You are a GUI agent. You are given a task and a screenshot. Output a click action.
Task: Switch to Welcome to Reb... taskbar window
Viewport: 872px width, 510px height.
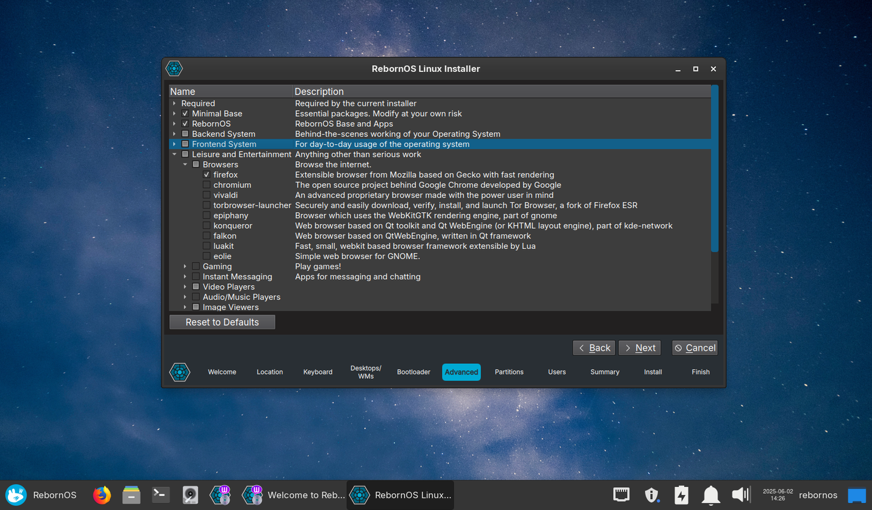coord(293,495)
